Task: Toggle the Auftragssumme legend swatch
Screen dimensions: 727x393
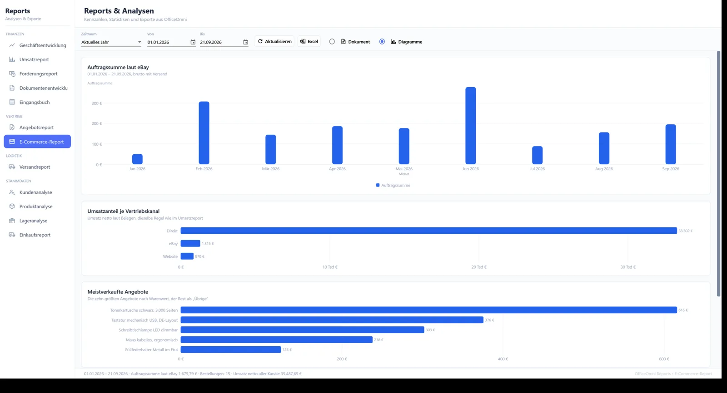Action: (378, 185)
